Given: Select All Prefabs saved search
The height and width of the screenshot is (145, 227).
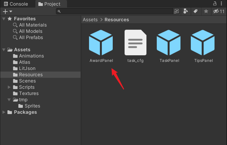Looking at the screenshot, I should point(28,37).
